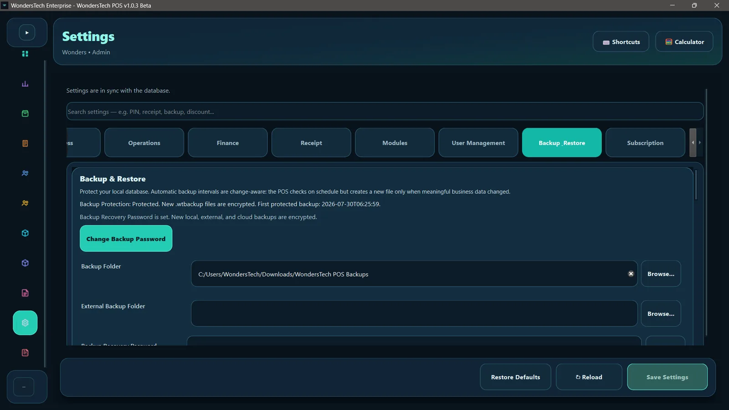The image size is (729, 410).
Task: Click the 'Backup Folder' label
Action: click(101, 266)
